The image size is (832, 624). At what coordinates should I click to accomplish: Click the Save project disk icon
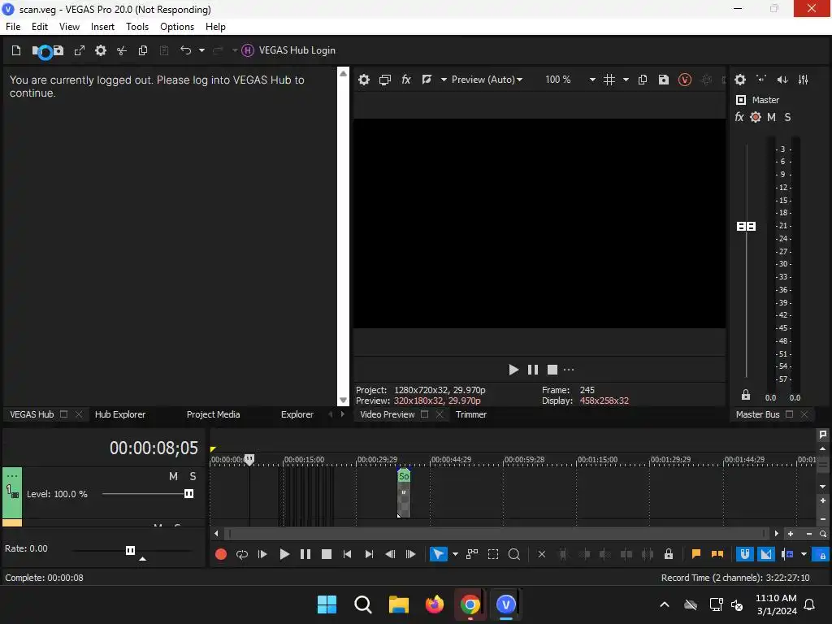[x=58, y=50]
